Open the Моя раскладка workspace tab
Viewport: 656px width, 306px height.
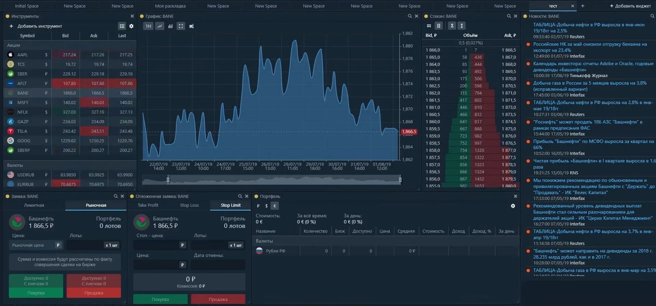(170, 6)
